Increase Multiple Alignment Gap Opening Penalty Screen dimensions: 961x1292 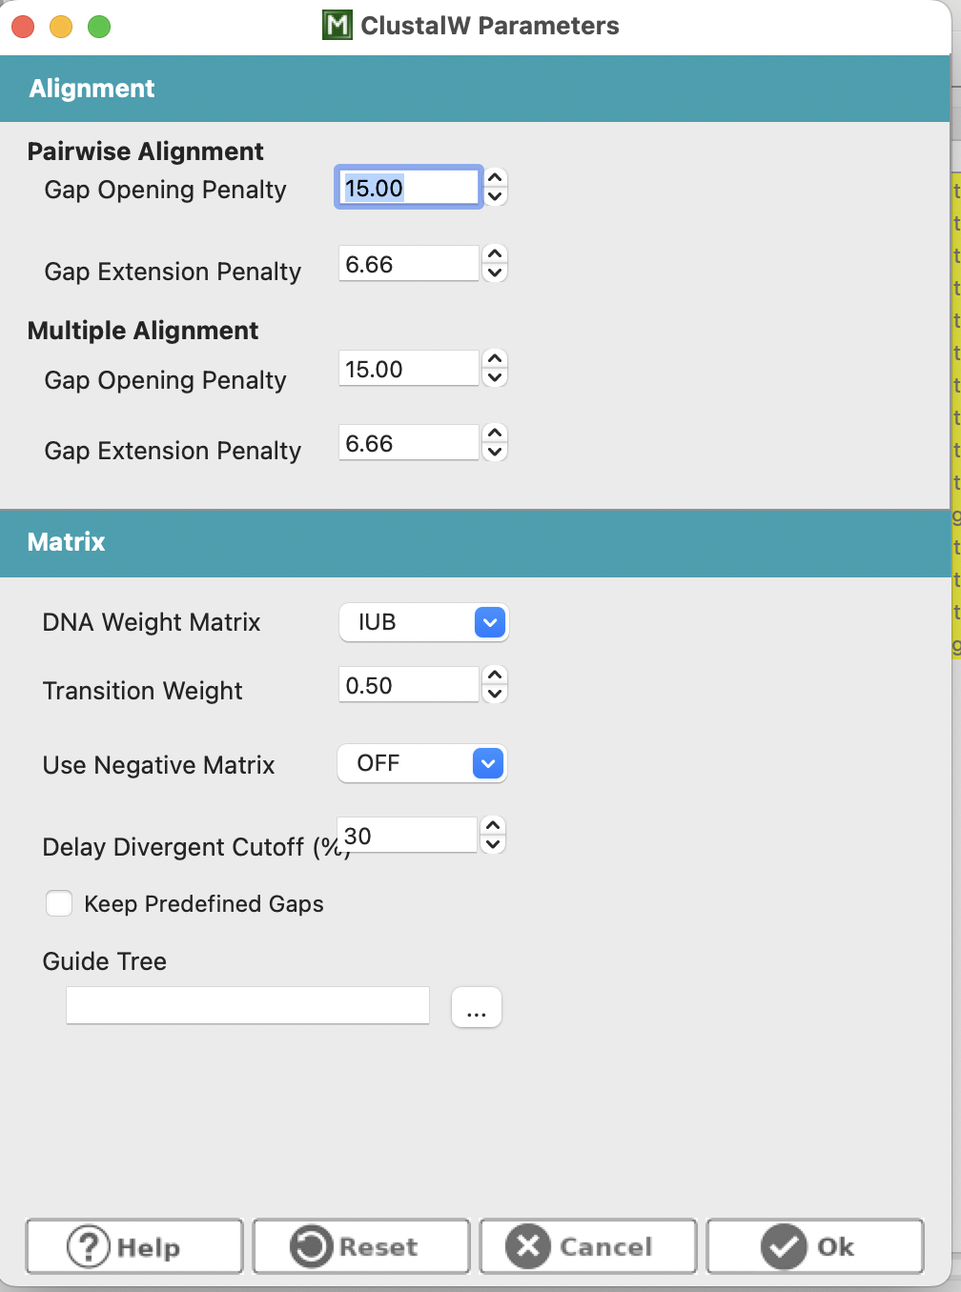(495, 359)
